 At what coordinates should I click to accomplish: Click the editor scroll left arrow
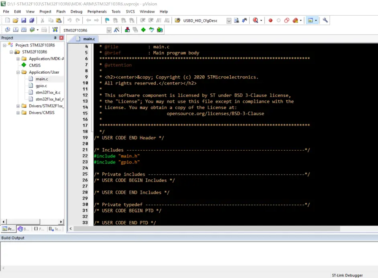tap(71, 229)
